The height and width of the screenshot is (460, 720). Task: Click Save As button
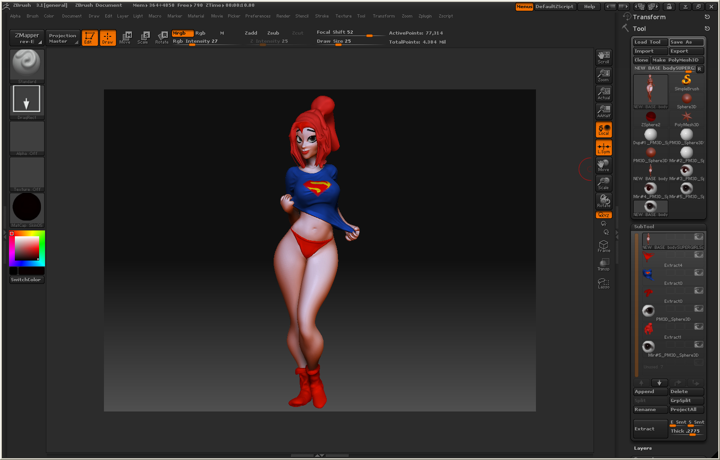click(686, 42)
